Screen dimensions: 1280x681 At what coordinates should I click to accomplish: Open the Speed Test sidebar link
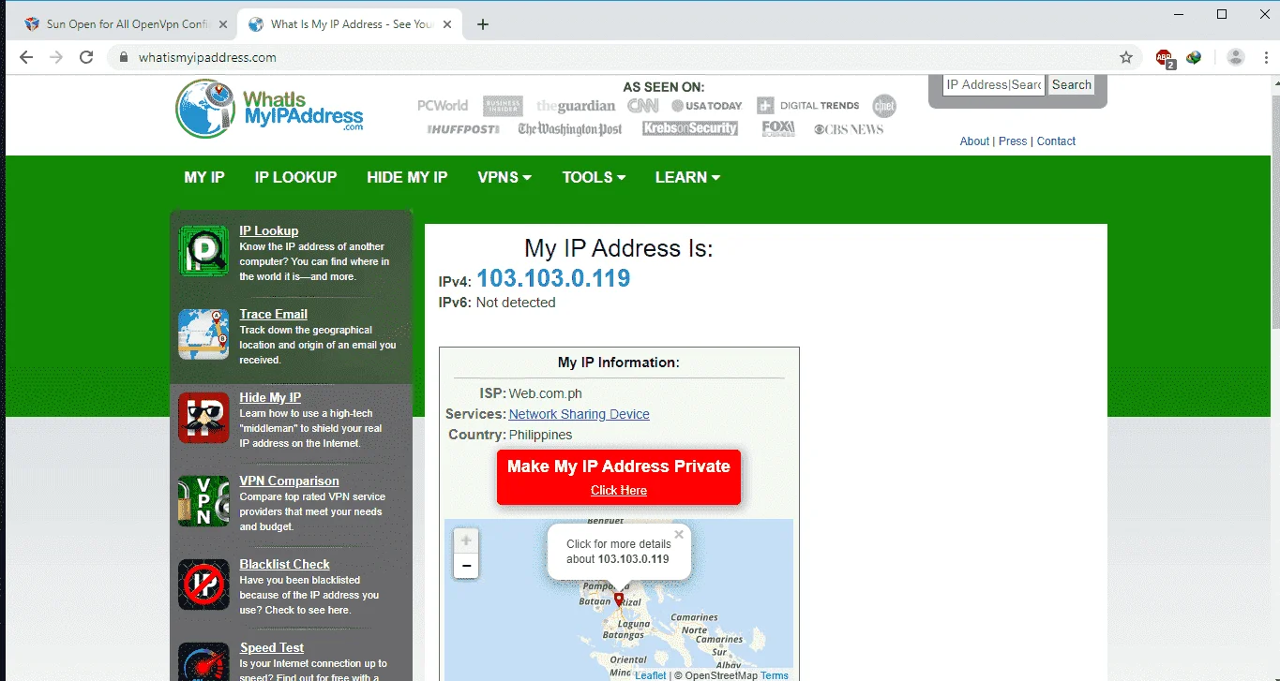(x=271, y=647)
